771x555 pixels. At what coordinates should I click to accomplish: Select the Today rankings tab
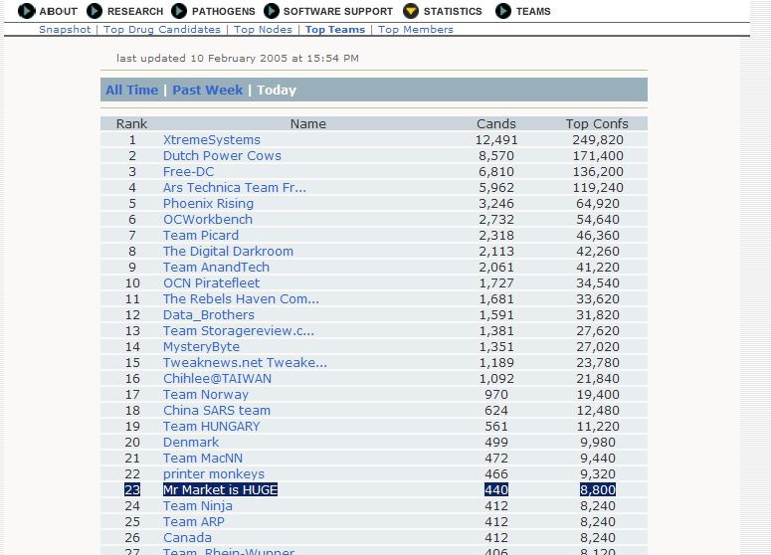[277, 91]
